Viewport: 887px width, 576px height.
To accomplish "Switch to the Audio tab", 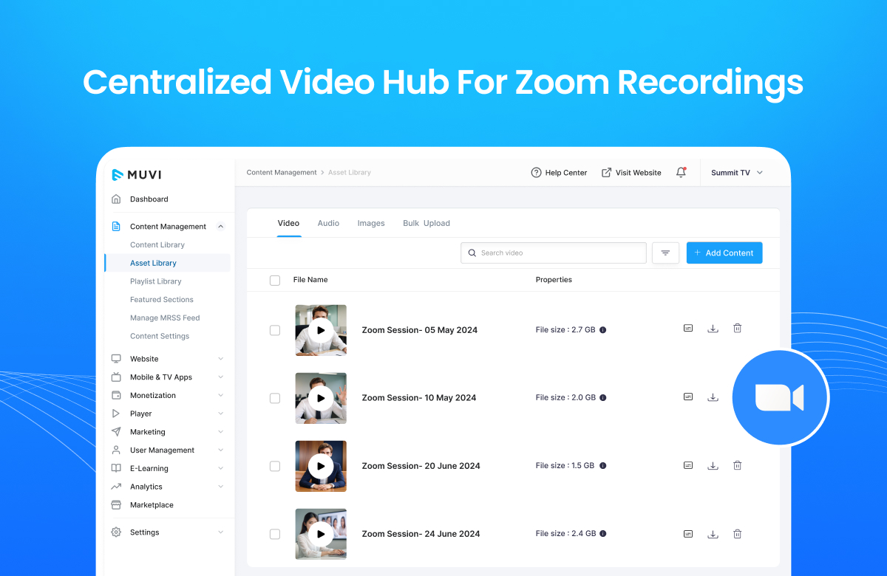I will [x=328, y=223].
